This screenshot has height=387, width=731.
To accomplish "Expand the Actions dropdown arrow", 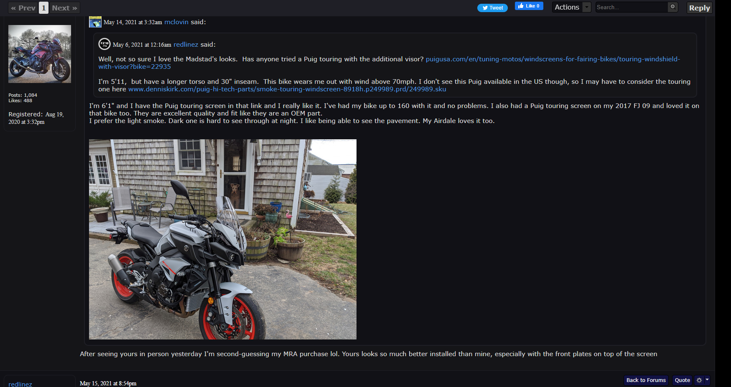I will [587, 7].
